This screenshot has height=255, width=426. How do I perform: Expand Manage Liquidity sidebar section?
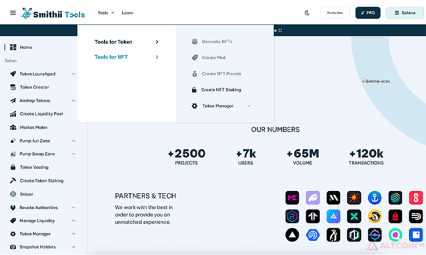[73, 220]
